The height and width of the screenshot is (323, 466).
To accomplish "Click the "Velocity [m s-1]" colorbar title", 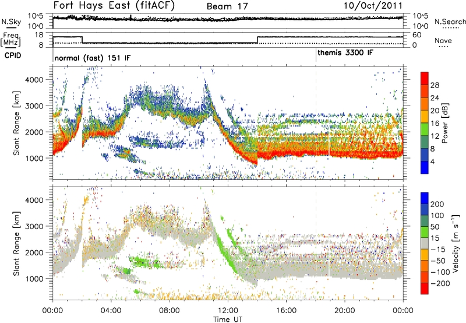I will click(456, 243).
